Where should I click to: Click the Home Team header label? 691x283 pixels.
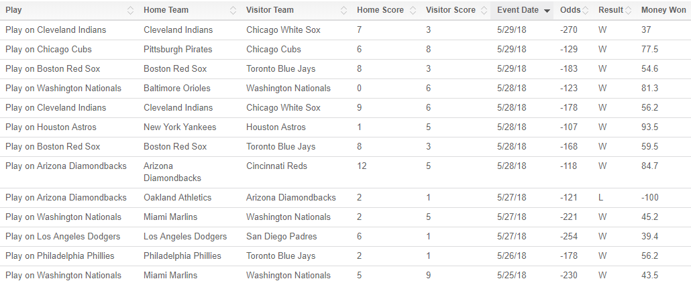coord(166,10)
